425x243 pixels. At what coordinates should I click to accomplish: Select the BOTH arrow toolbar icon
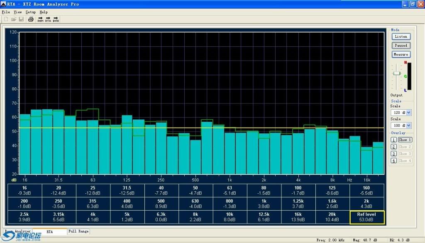click(56, 19)
